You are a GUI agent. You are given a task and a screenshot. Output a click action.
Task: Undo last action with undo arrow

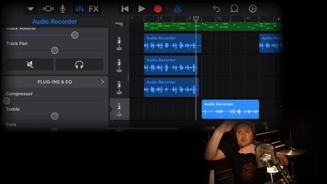tap(217, 9)
